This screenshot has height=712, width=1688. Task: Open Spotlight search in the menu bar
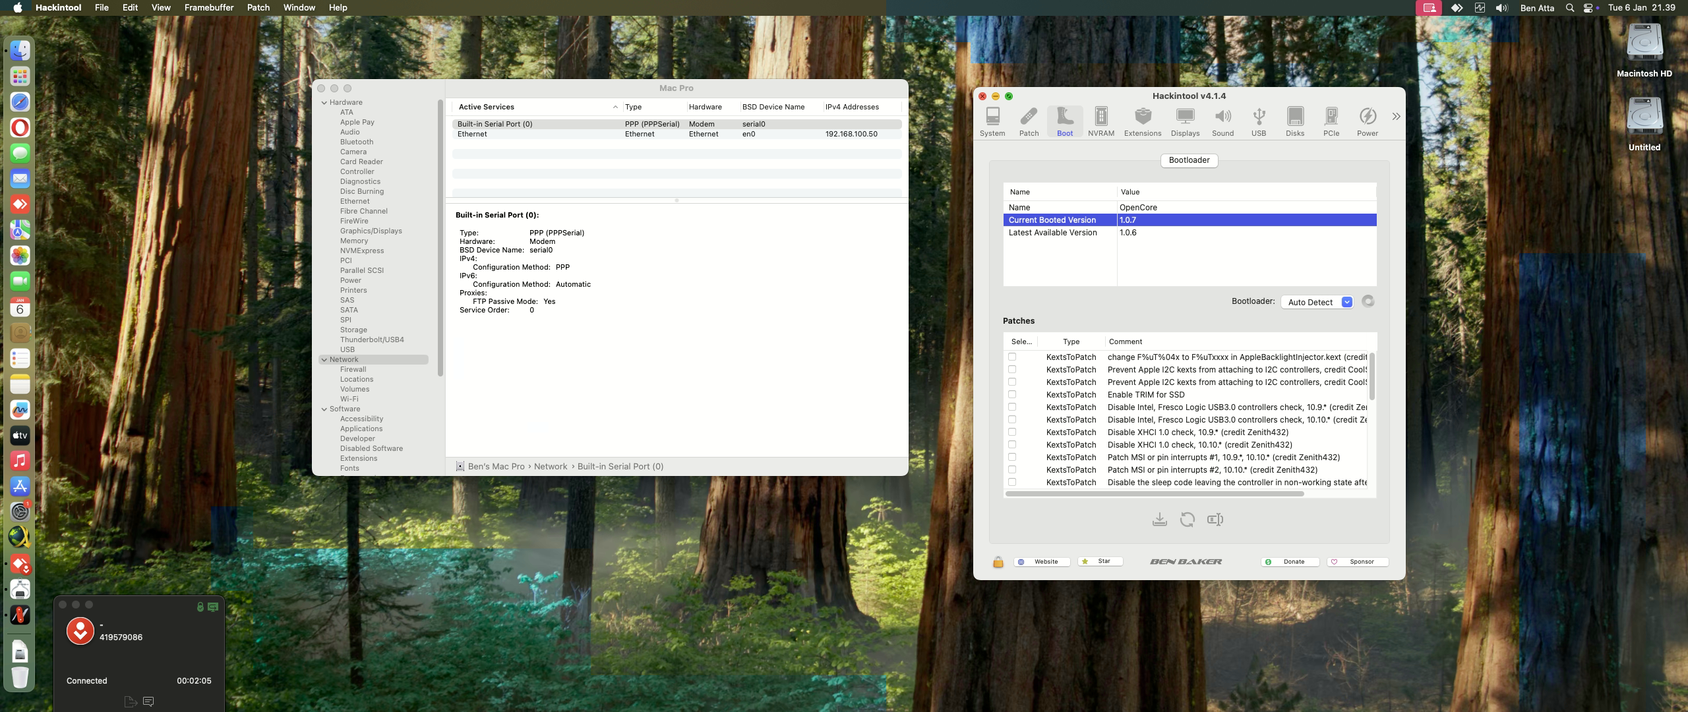pyautogui.click(x=1570, y=8)
